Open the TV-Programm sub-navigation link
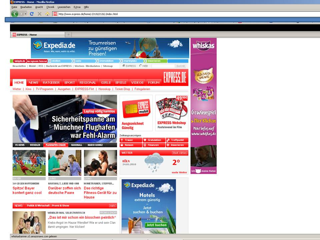Image resolution: width=320 pixels, height=240 pixels. coord(44,89)
